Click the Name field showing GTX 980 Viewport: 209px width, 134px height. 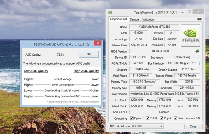(154, 27)
